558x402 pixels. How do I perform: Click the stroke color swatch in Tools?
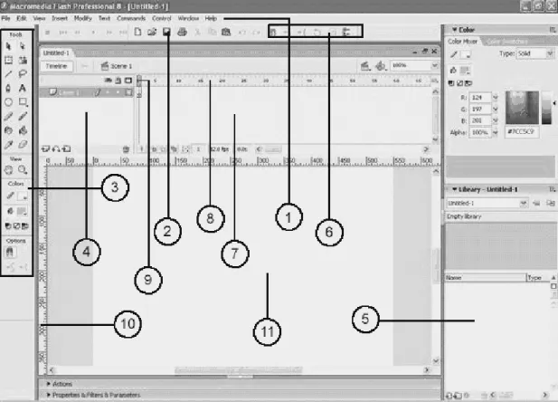[23, 196]
